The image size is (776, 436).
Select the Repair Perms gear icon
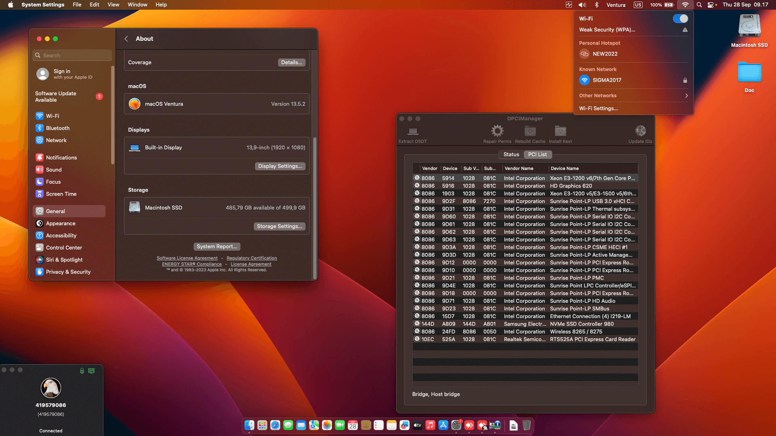[497, 131]
